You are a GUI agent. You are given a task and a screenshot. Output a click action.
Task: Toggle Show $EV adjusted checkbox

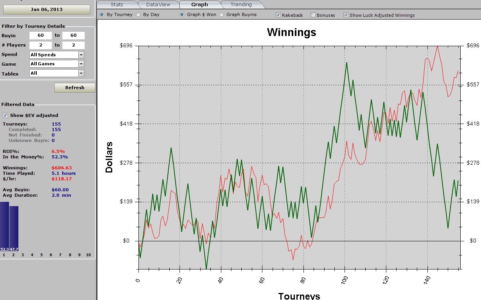click(x=5, y=115)
